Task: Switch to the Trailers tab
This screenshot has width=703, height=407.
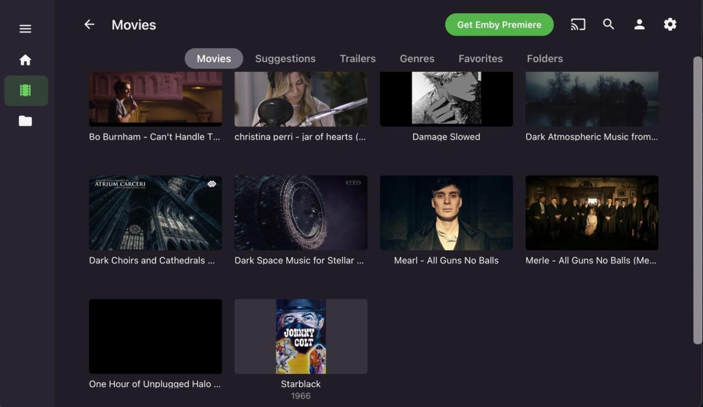Action: pos(357,59)
